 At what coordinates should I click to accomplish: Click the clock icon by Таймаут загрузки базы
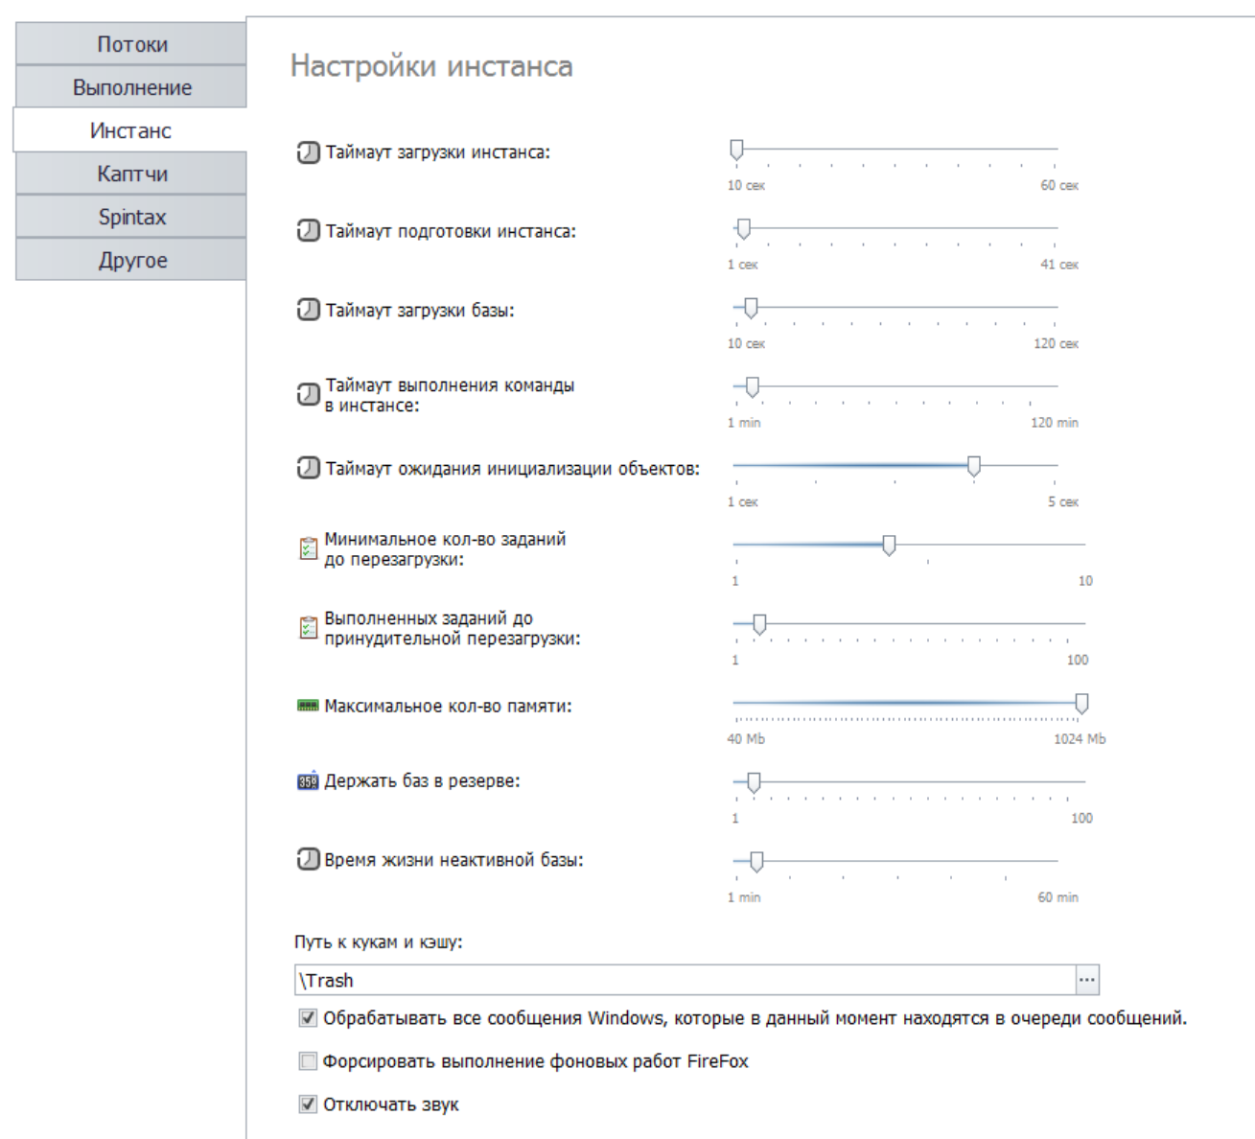coord(308,310)
